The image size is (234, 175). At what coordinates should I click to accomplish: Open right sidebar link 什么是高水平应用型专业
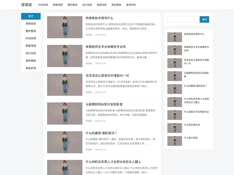[x=196, y=112]
